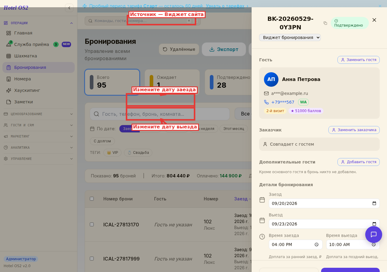Screen dimensions: 387x272
Task: Call guest phone +79***567
Action: (x=283, y=102)
